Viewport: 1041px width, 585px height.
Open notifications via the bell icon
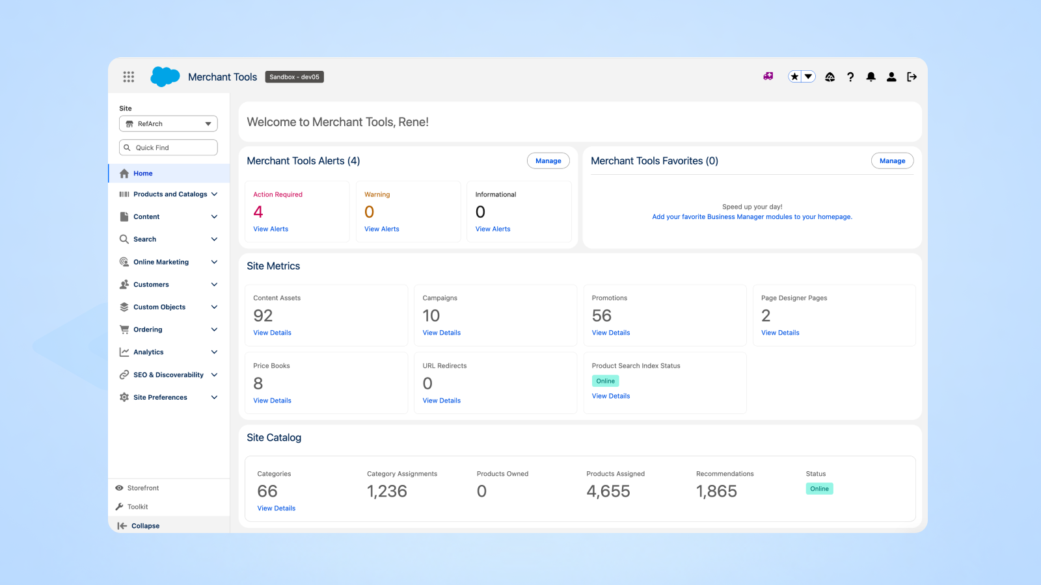[x=871, y=77]
